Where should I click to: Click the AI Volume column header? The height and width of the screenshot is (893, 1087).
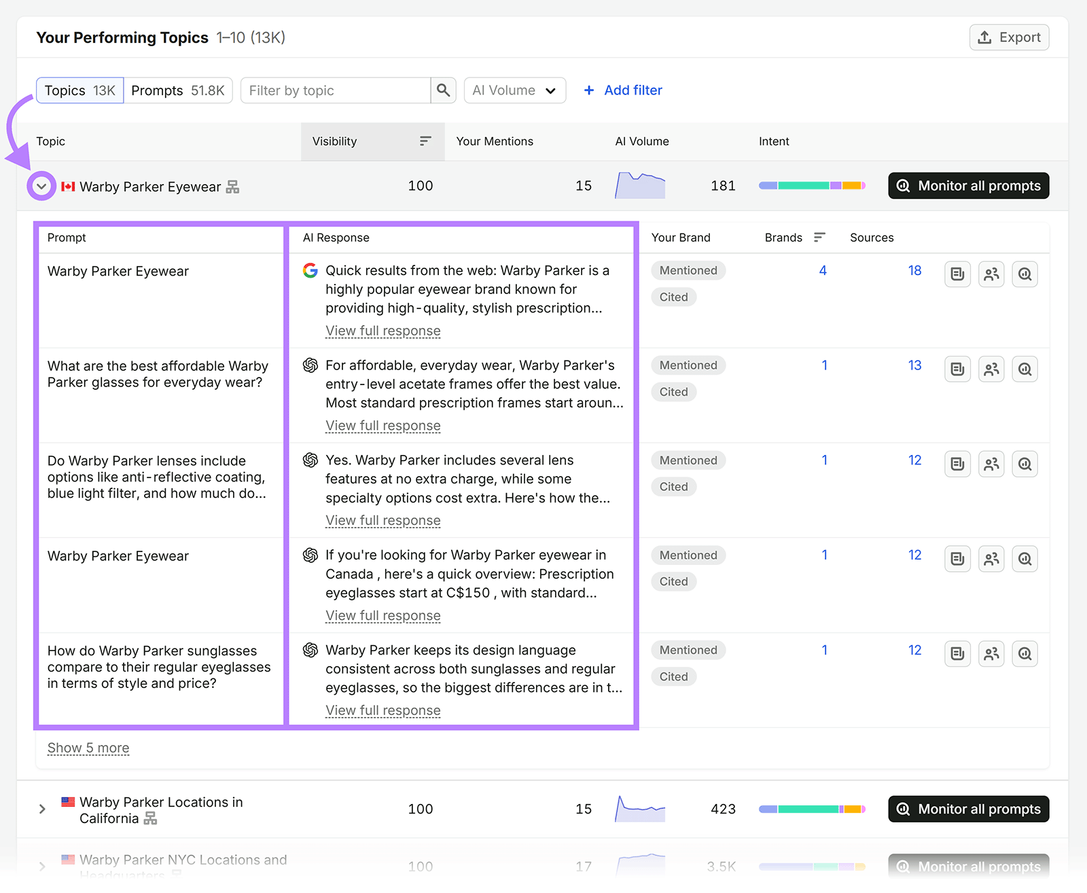pyautogui.click(x=642, y=141)
